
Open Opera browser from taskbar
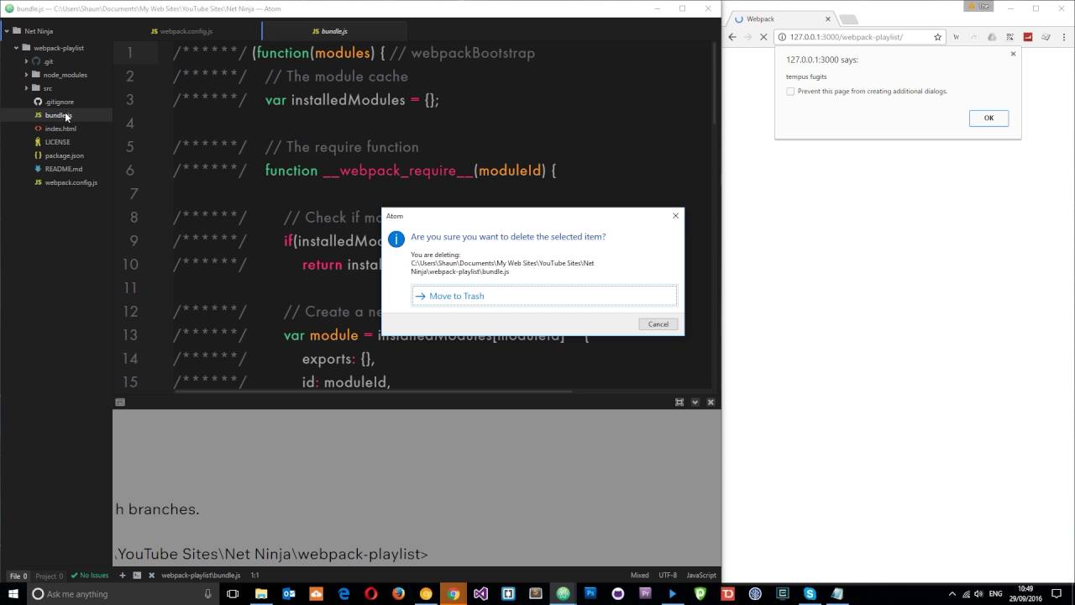click(371, 594)
